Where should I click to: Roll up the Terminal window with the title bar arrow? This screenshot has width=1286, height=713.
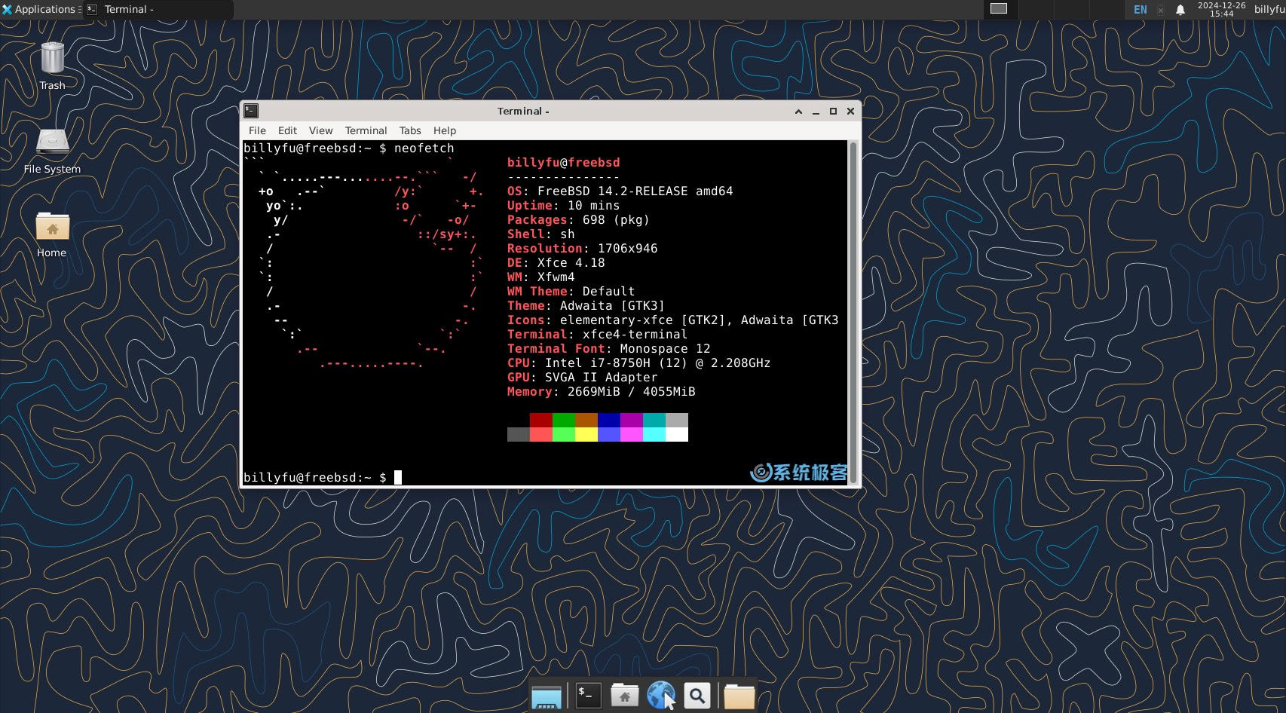click(798, 112)
